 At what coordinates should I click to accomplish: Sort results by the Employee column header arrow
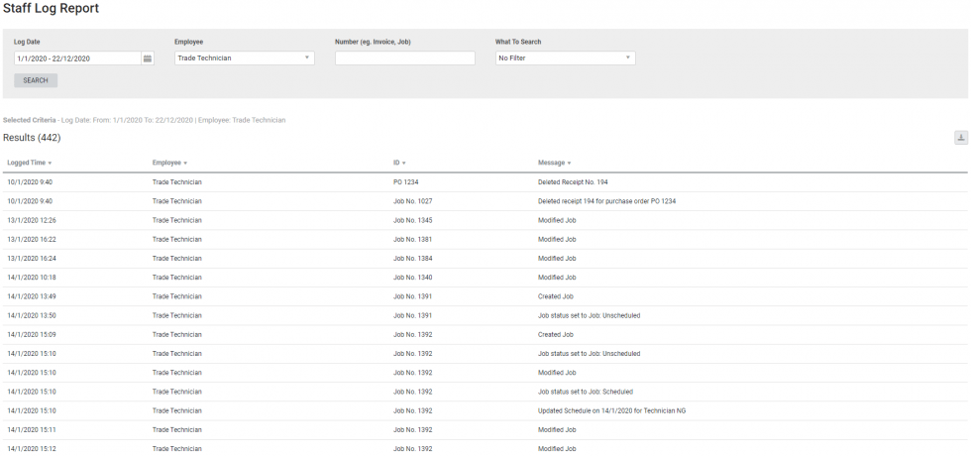click(x=185, y=163)
